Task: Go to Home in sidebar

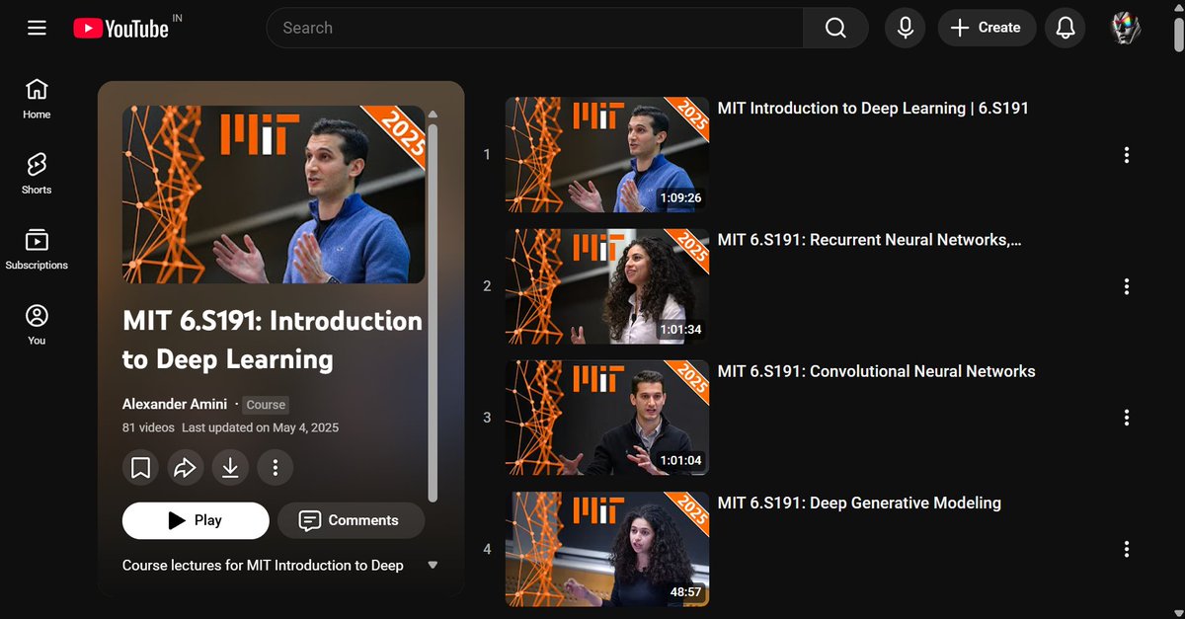Action: click(x=37, y=99)
